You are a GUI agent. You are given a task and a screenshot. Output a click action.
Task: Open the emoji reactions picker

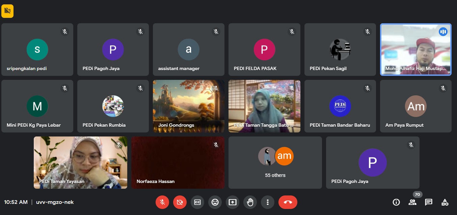click(215, 202)
